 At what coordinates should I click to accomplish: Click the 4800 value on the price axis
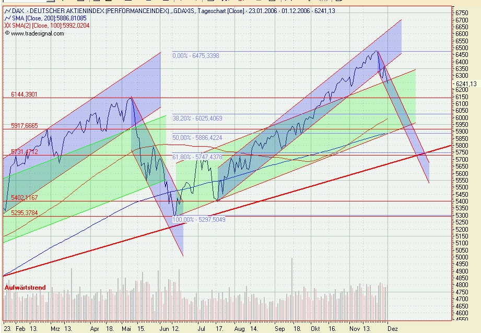pos(462,285)
